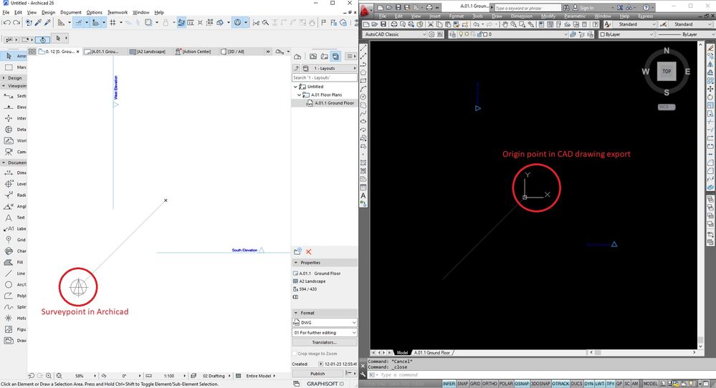
Task: Choose the Line tool in Archicad toolbox
Action: 14,273
